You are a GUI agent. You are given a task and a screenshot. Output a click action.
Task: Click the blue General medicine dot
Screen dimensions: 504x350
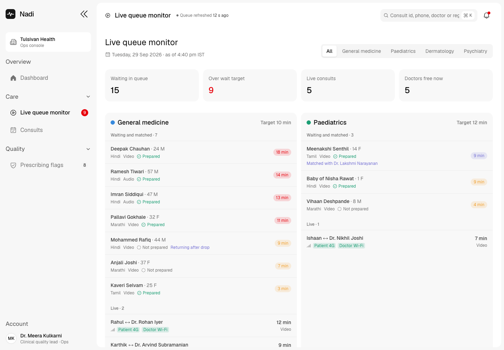tap(113, 122)
